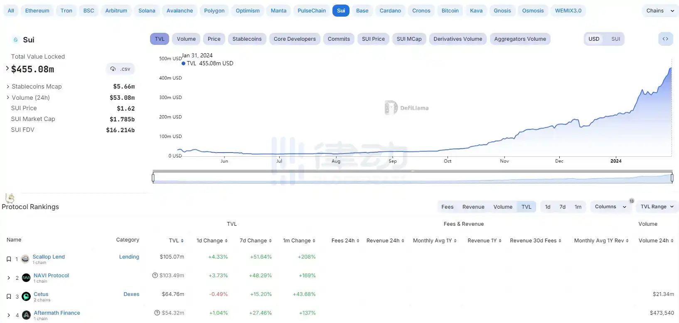Open the Aftermath Finance protocol link
This screenshot has height=323, width=679.
click(57, 313)
